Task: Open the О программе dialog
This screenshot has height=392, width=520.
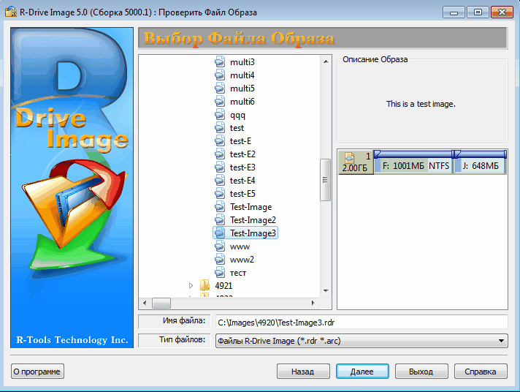Action: pos(37,371)
